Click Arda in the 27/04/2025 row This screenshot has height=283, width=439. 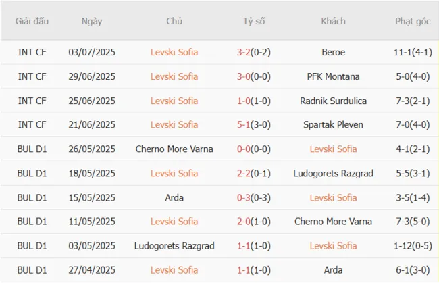click(x=333, y=269)
